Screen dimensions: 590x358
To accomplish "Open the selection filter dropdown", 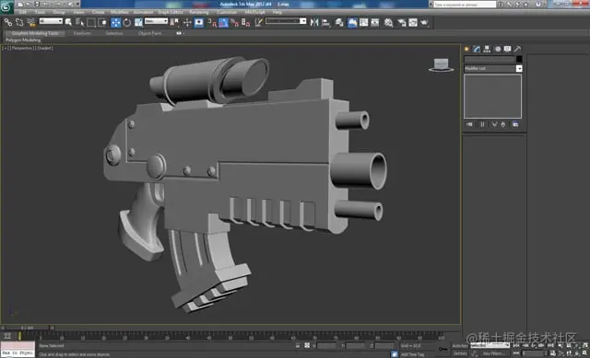I will tap(51, 21).
